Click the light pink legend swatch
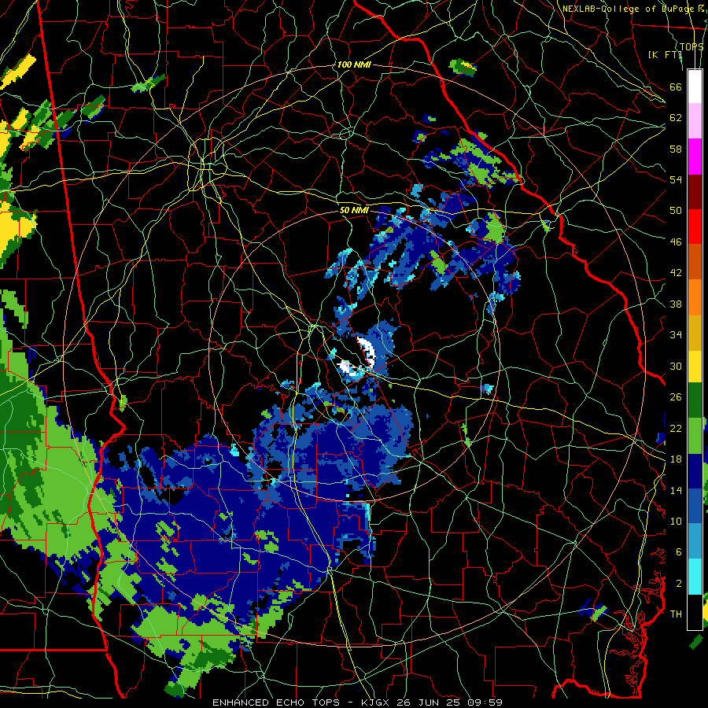Viewport: 708px width, 708px height. (x=695, y=121)
